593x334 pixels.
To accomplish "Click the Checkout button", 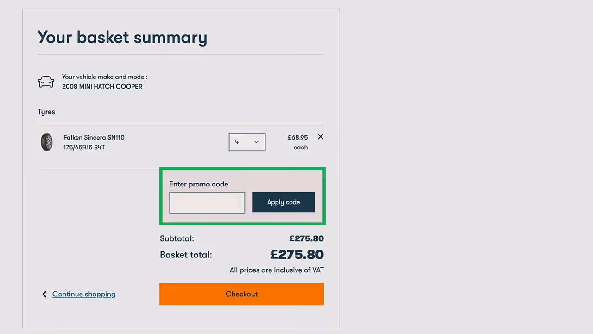I will point(241,294).
